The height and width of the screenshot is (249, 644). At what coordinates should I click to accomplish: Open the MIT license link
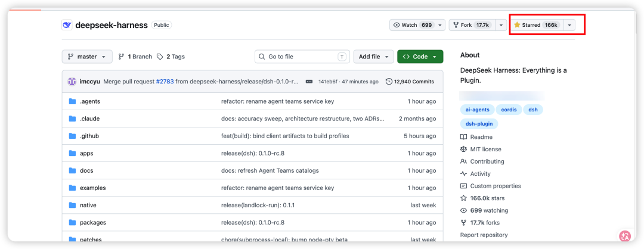click(x=481, y=150)
